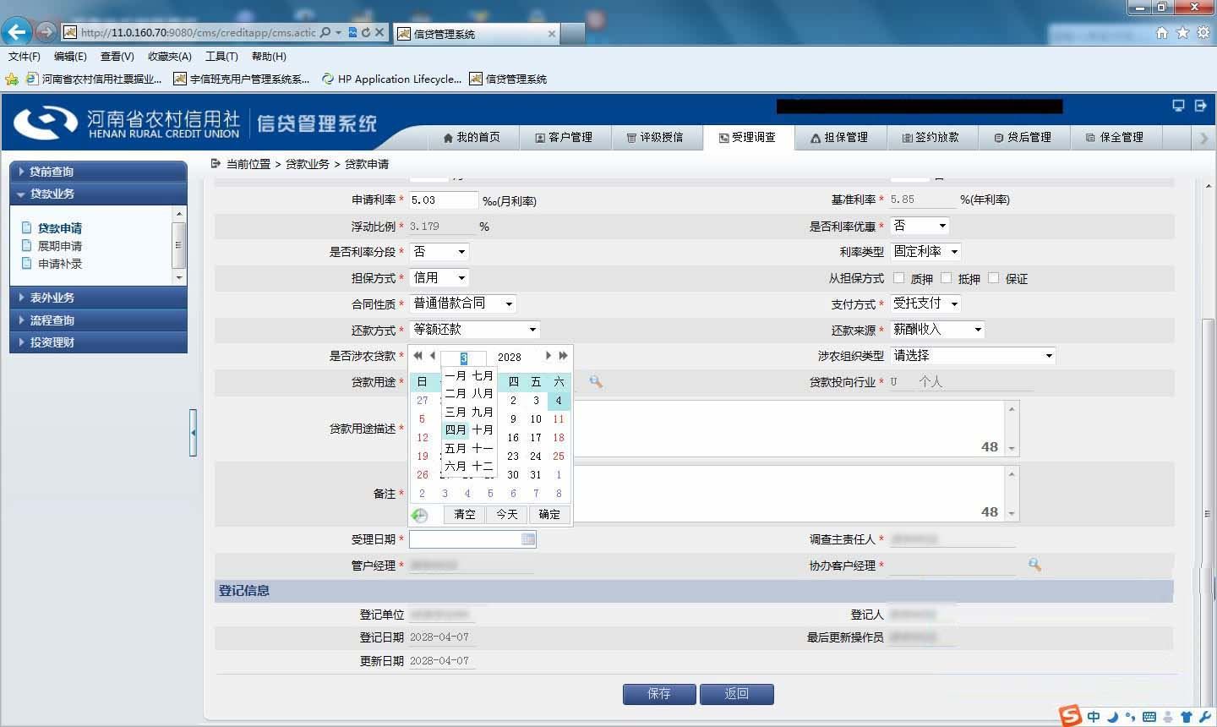1217x727 pixels.
Task: Refresh the page in the address bar
Action: tap(366, 32)
